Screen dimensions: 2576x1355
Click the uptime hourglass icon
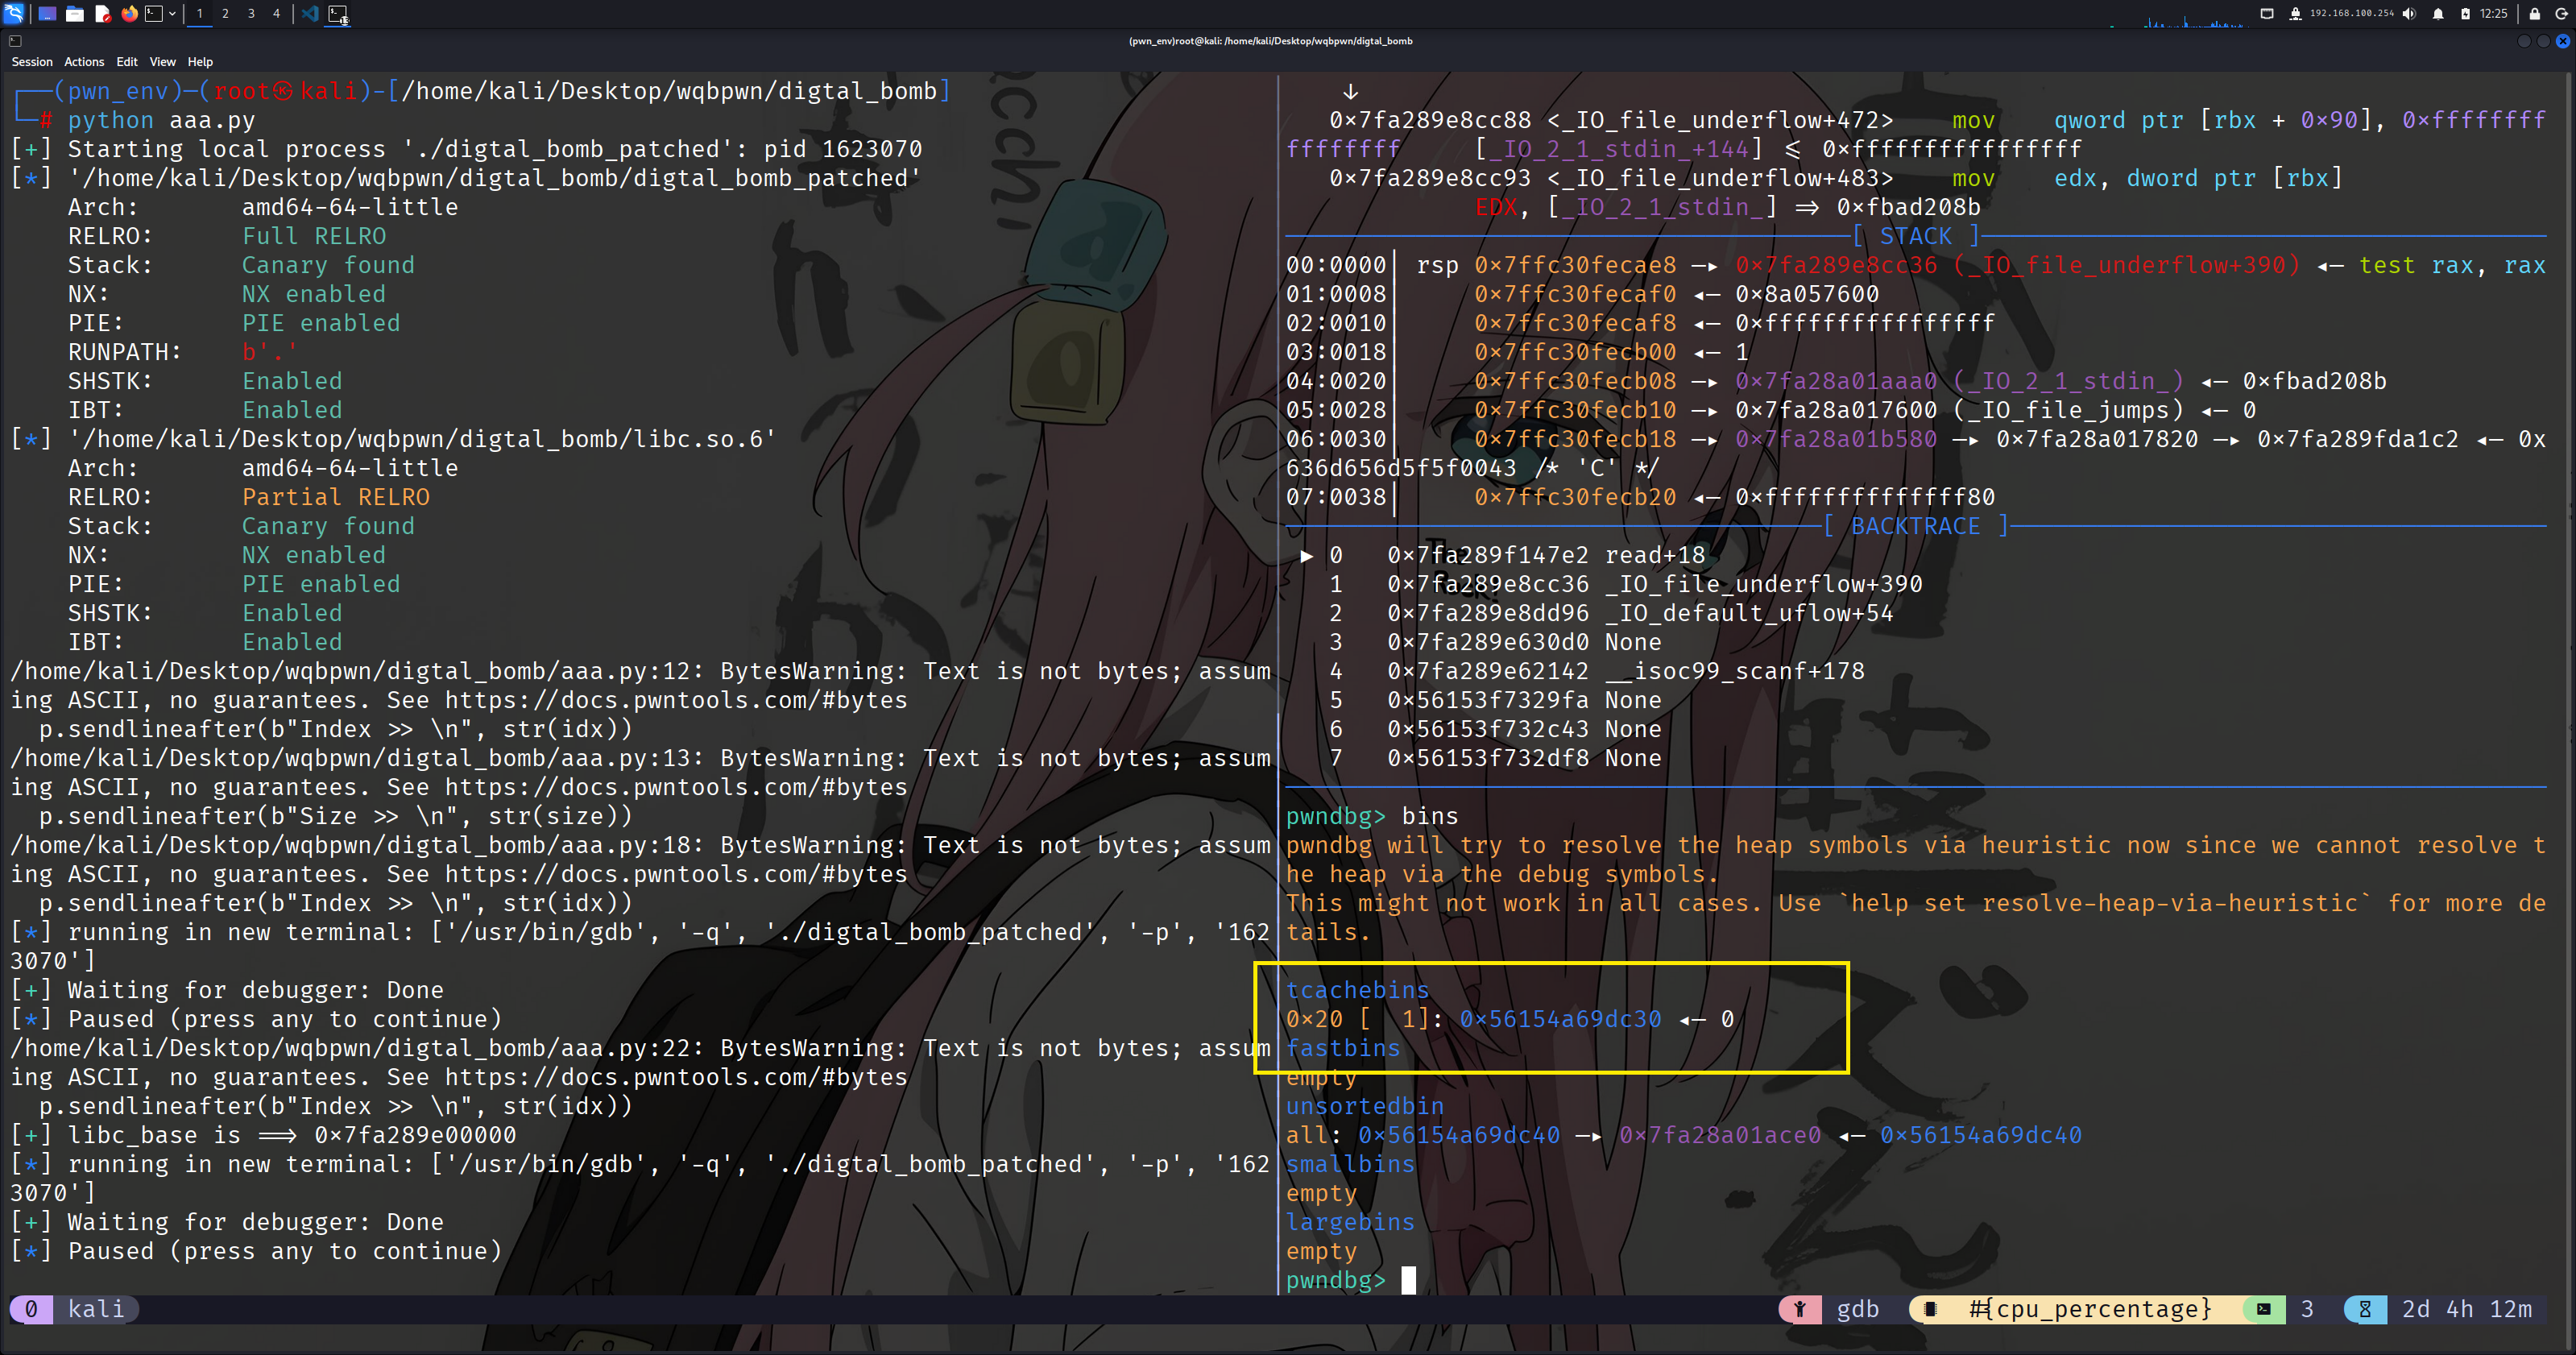pyautogui.click(x=2365, y=1309)
